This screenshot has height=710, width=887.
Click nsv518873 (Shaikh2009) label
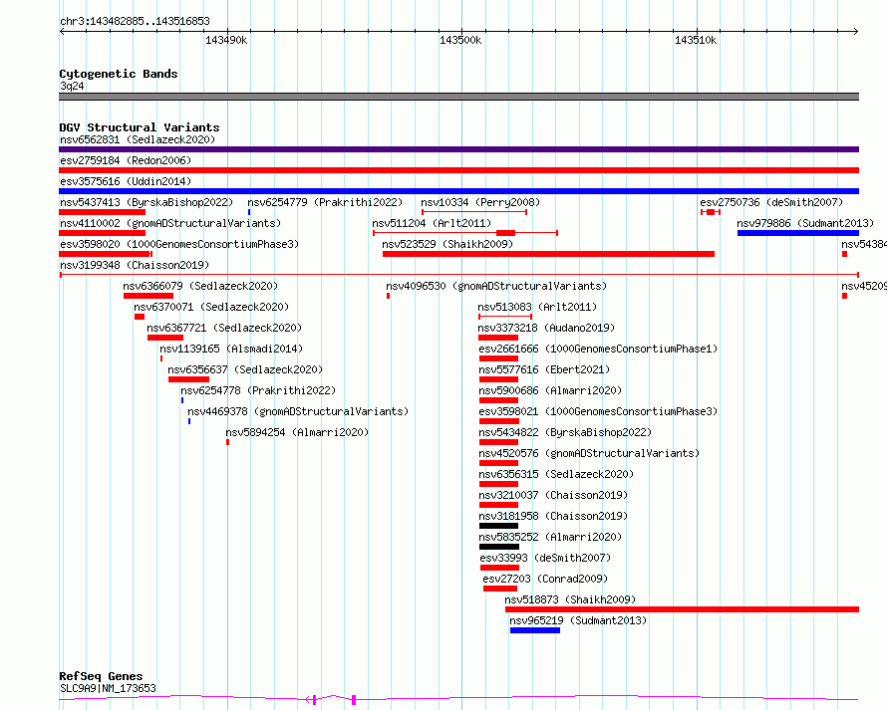570,599
